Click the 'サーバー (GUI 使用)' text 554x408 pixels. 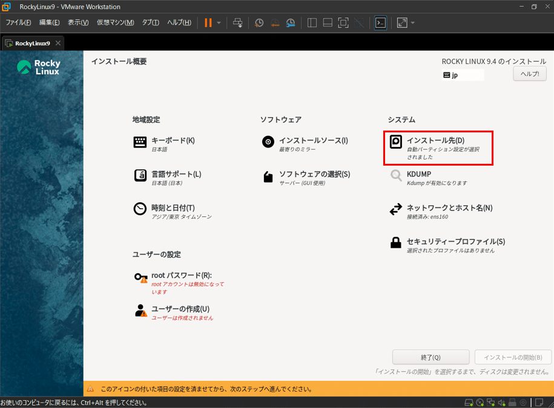point(302,183)
